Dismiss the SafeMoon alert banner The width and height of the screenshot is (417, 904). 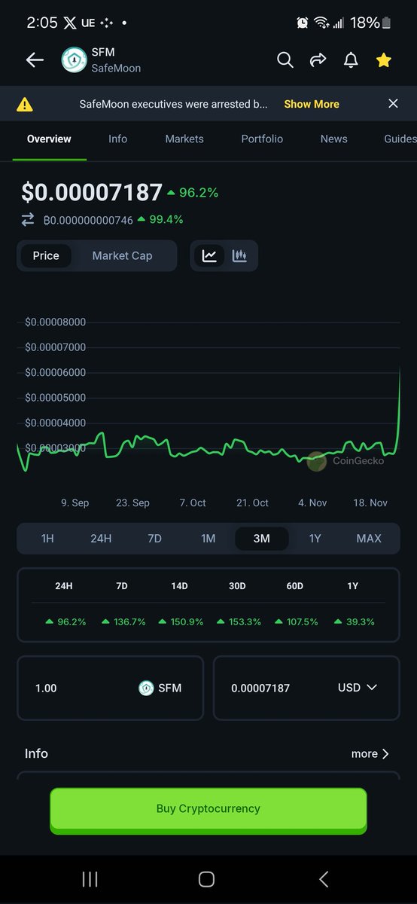click(x=393, y=104)
